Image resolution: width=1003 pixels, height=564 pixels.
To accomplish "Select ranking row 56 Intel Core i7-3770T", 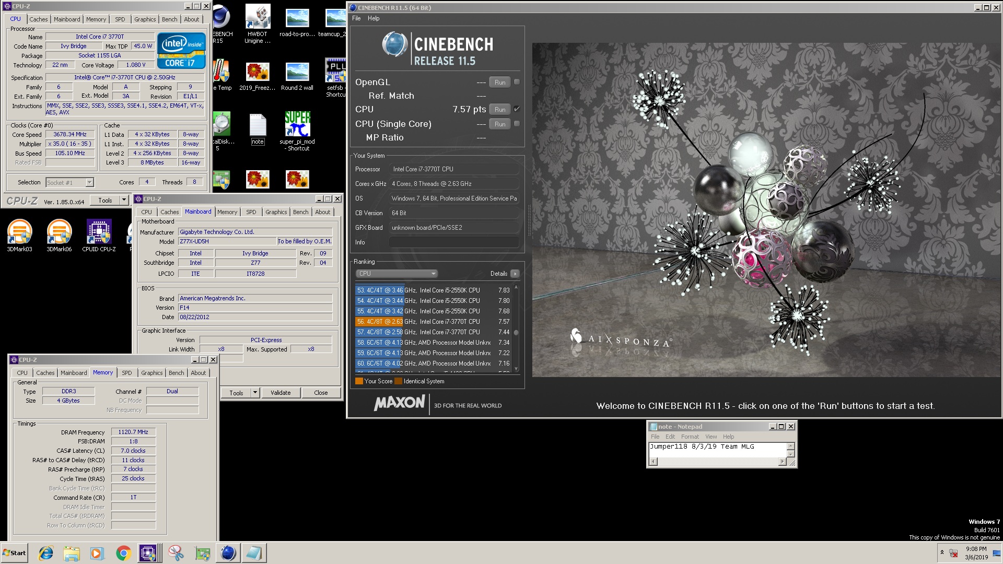I will tap(433, 322).
